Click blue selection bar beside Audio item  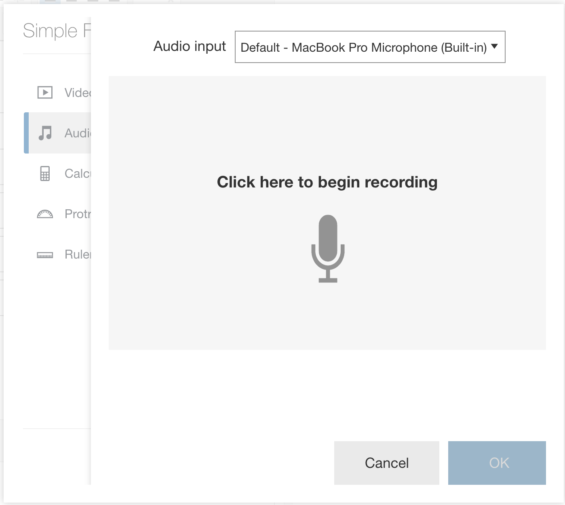click(26, 133)
